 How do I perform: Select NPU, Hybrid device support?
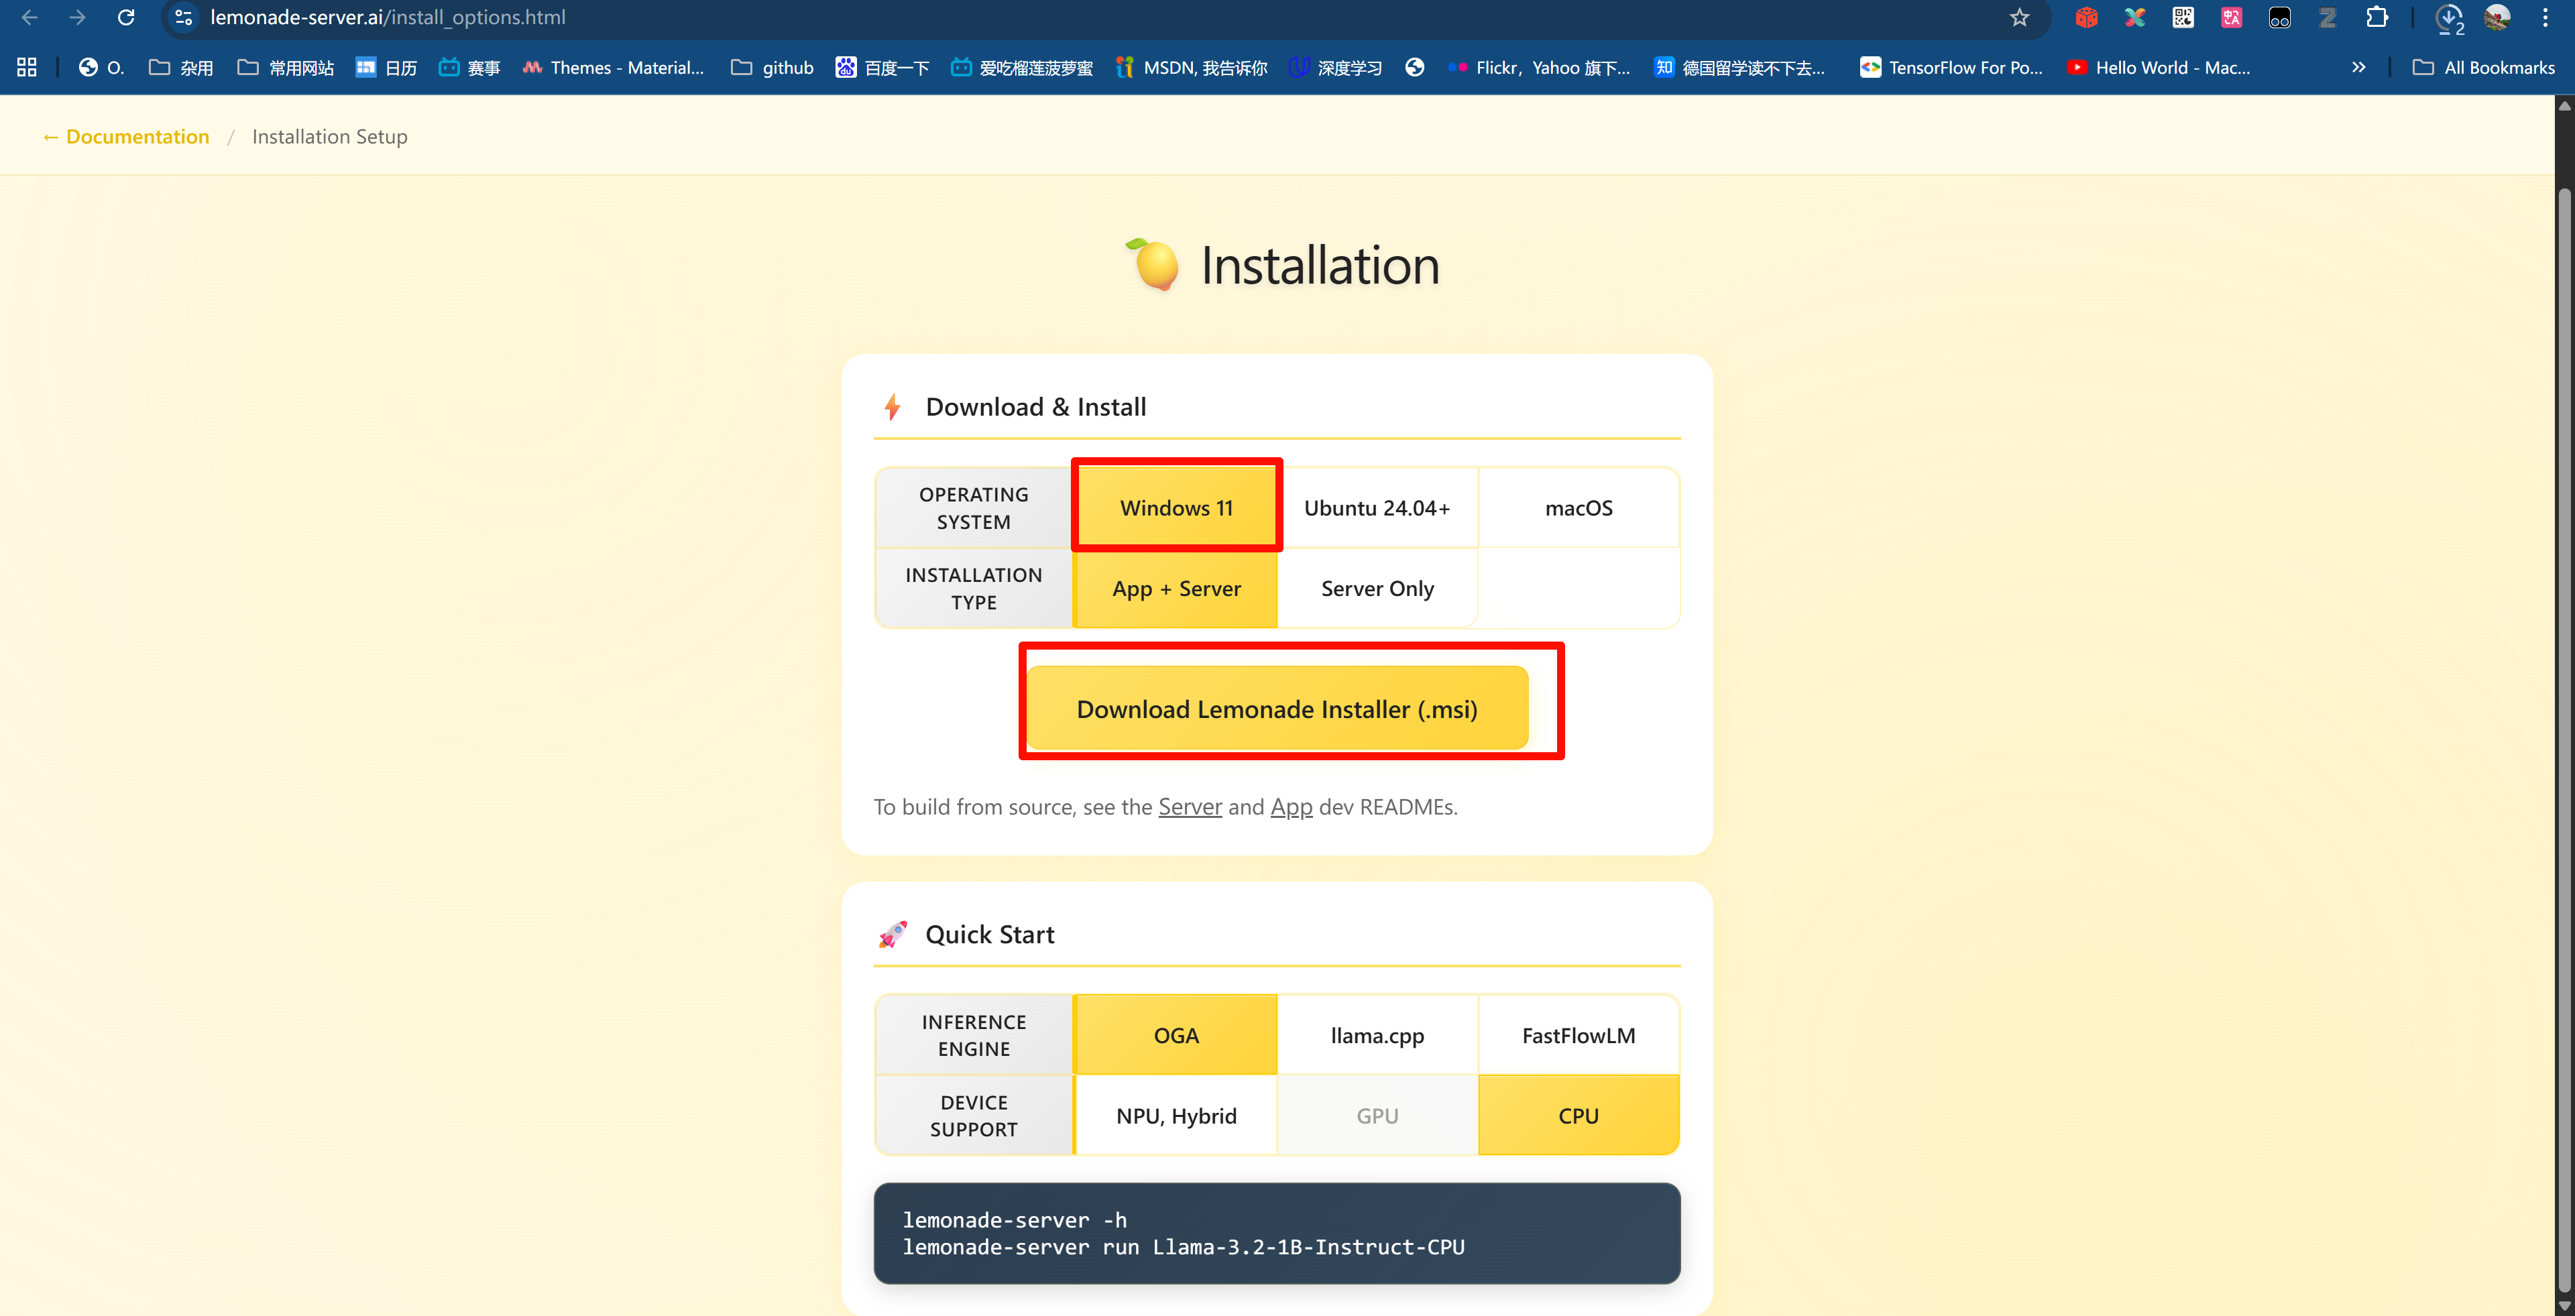click(1176, 1115)
